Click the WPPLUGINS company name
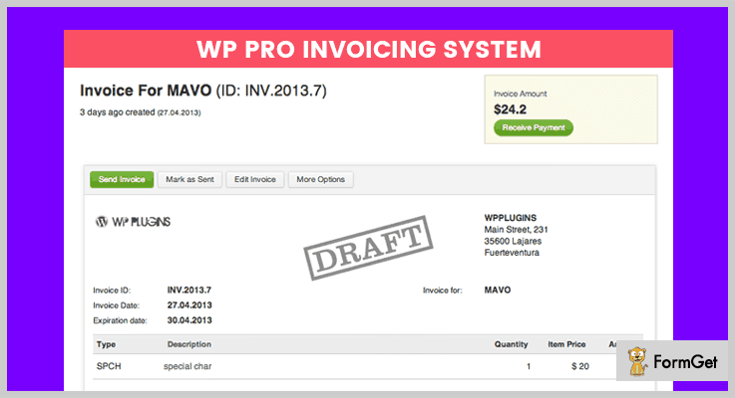This screenshot has height=398, width=735. pos(510,218)
